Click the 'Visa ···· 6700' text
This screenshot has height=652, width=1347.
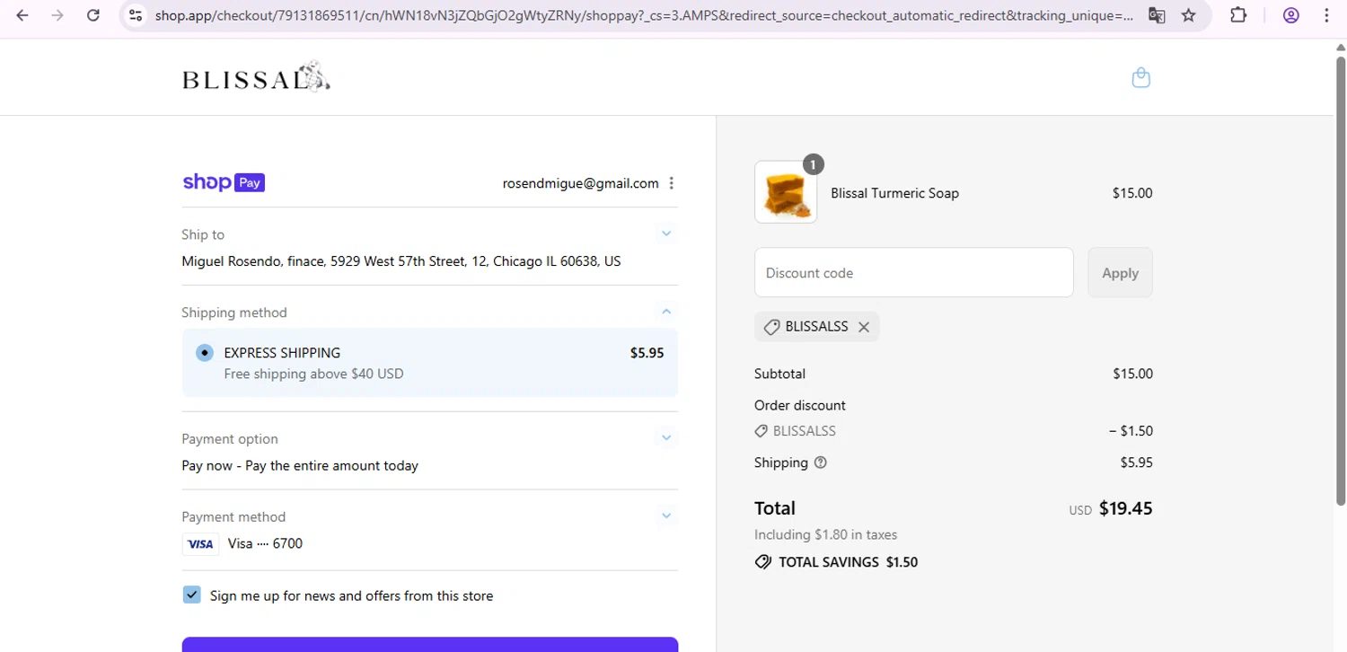coord(265,543)
